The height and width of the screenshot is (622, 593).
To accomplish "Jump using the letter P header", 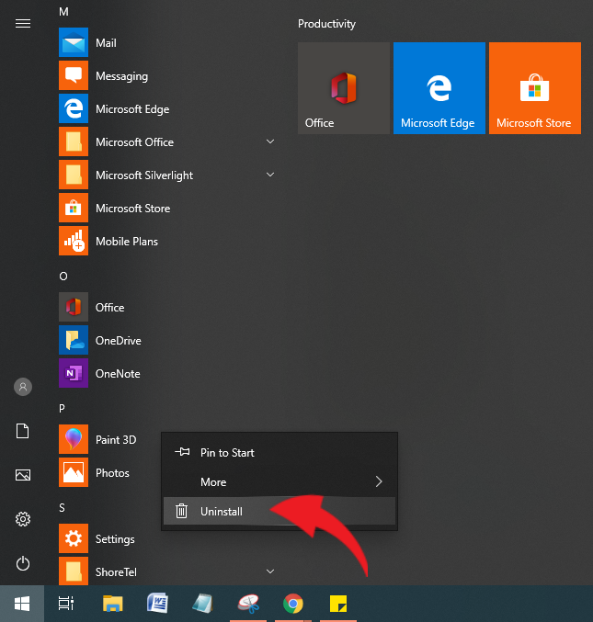I will [62, 408].
